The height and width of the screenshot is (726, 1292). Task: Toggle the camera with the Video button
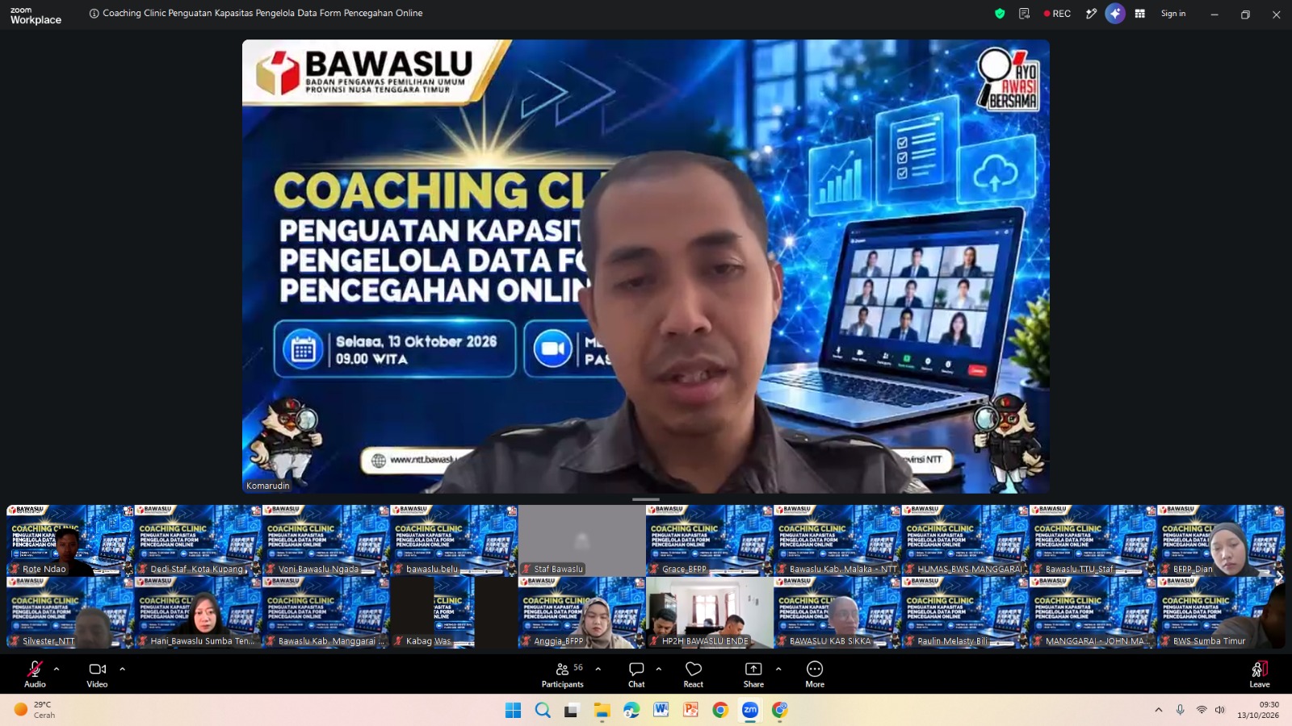point(98,674)
